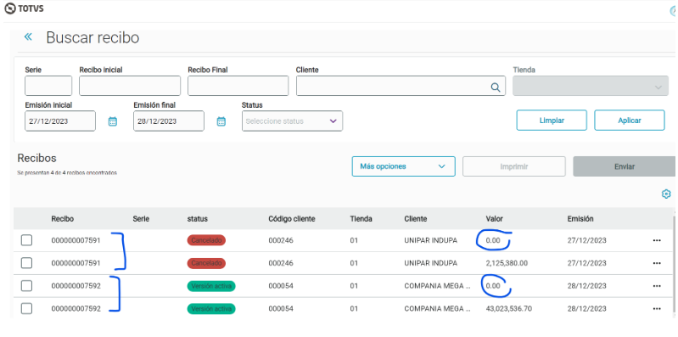678x337 pixels.
Task: Go back using the double-chevron icon
Action: click(x=28, y=37)
